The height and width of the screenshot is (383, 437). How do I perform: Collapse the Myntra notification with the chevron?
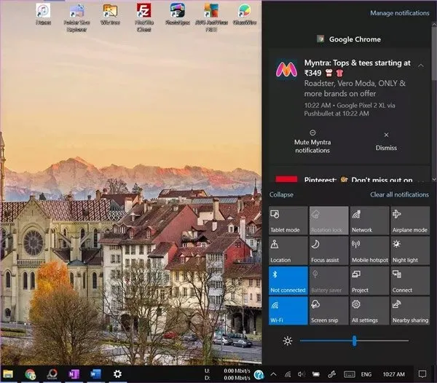pyautogui.click(x=421, y=66)
